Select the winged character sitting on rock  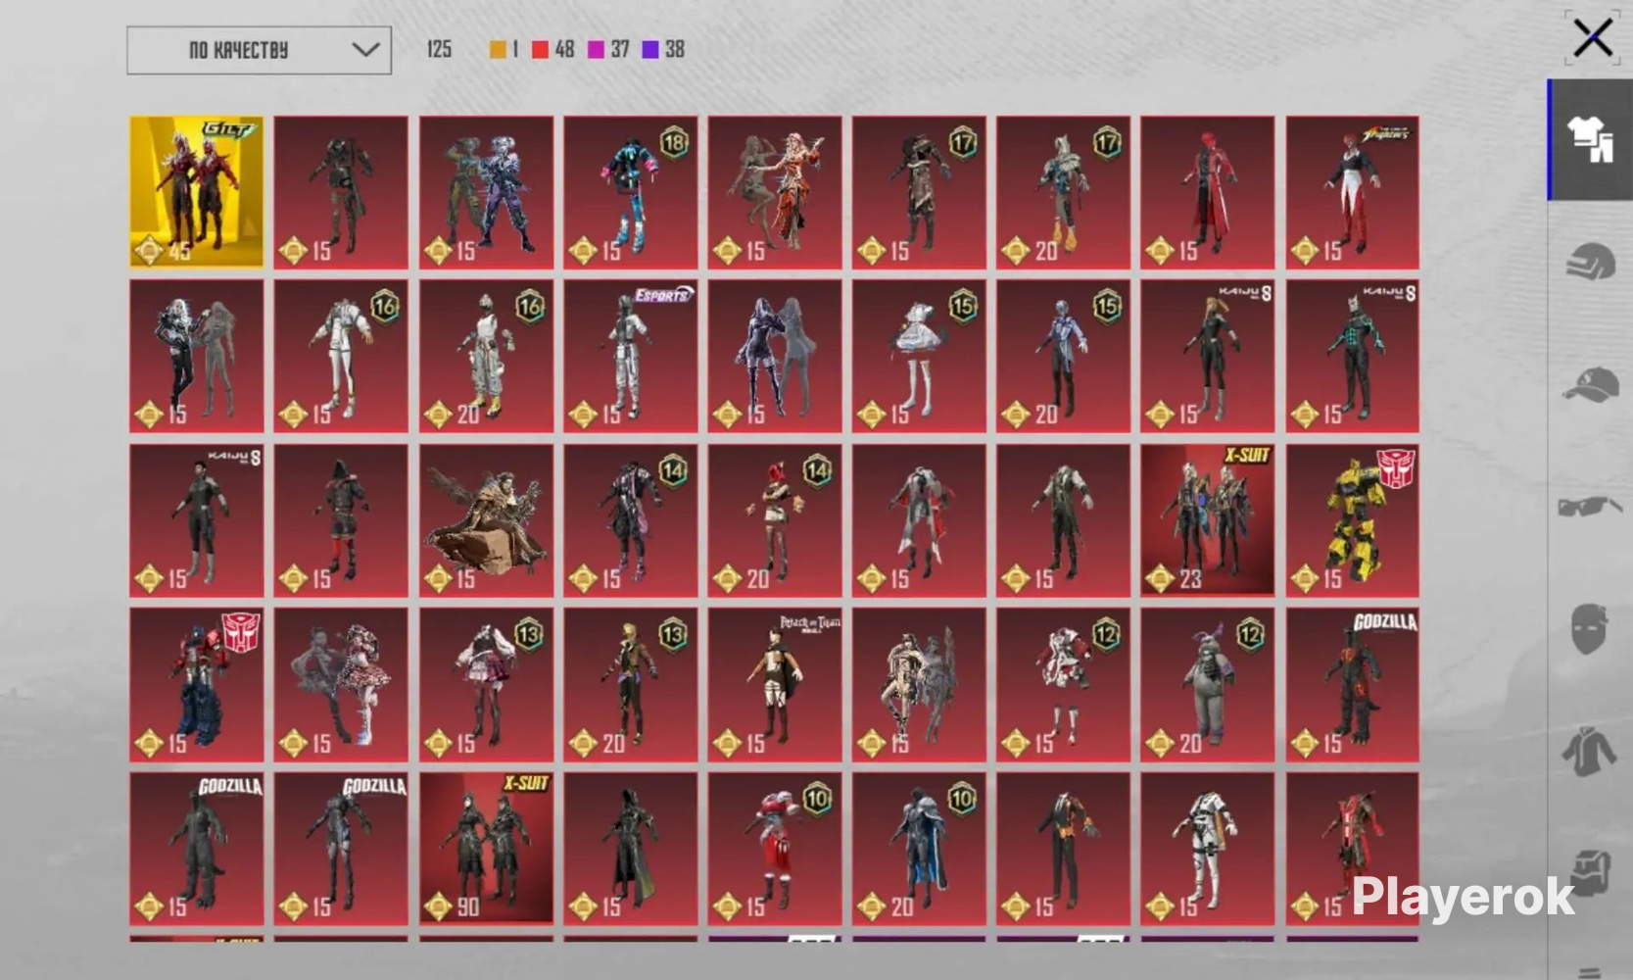(x=486, y=520)
